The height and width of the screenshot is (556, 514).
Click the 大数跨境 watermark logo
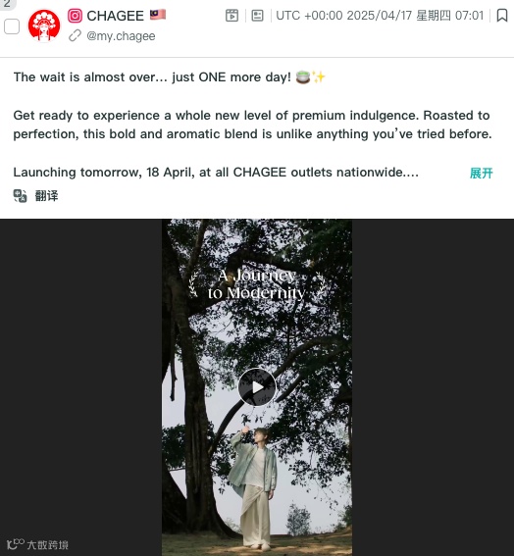pyautogui.click(x=37, y=544)
